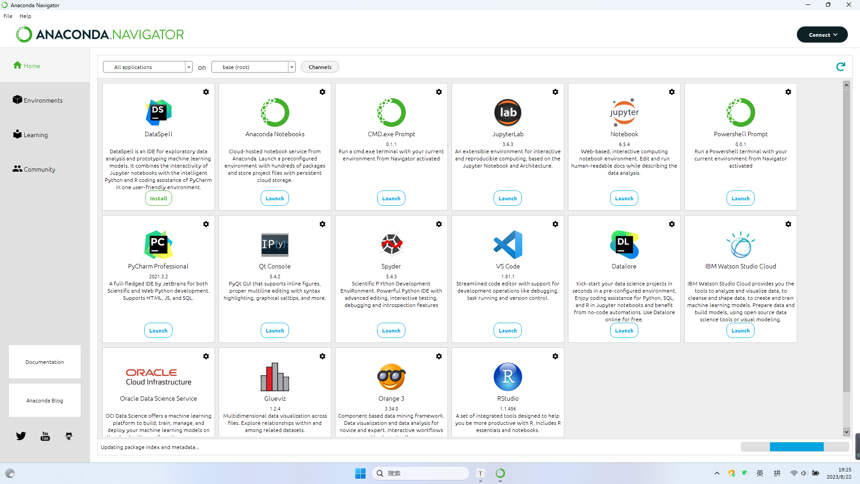The height and width of the screenshot is (484, 860).
Task: Open Anaconda Notebooks tile settings gear
Action: [x=322, y=92]
